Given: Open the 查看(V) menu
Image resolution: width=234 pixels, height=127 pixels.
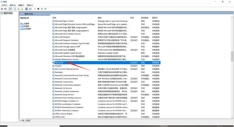Looking at the screenshot, I should (21, 5).
